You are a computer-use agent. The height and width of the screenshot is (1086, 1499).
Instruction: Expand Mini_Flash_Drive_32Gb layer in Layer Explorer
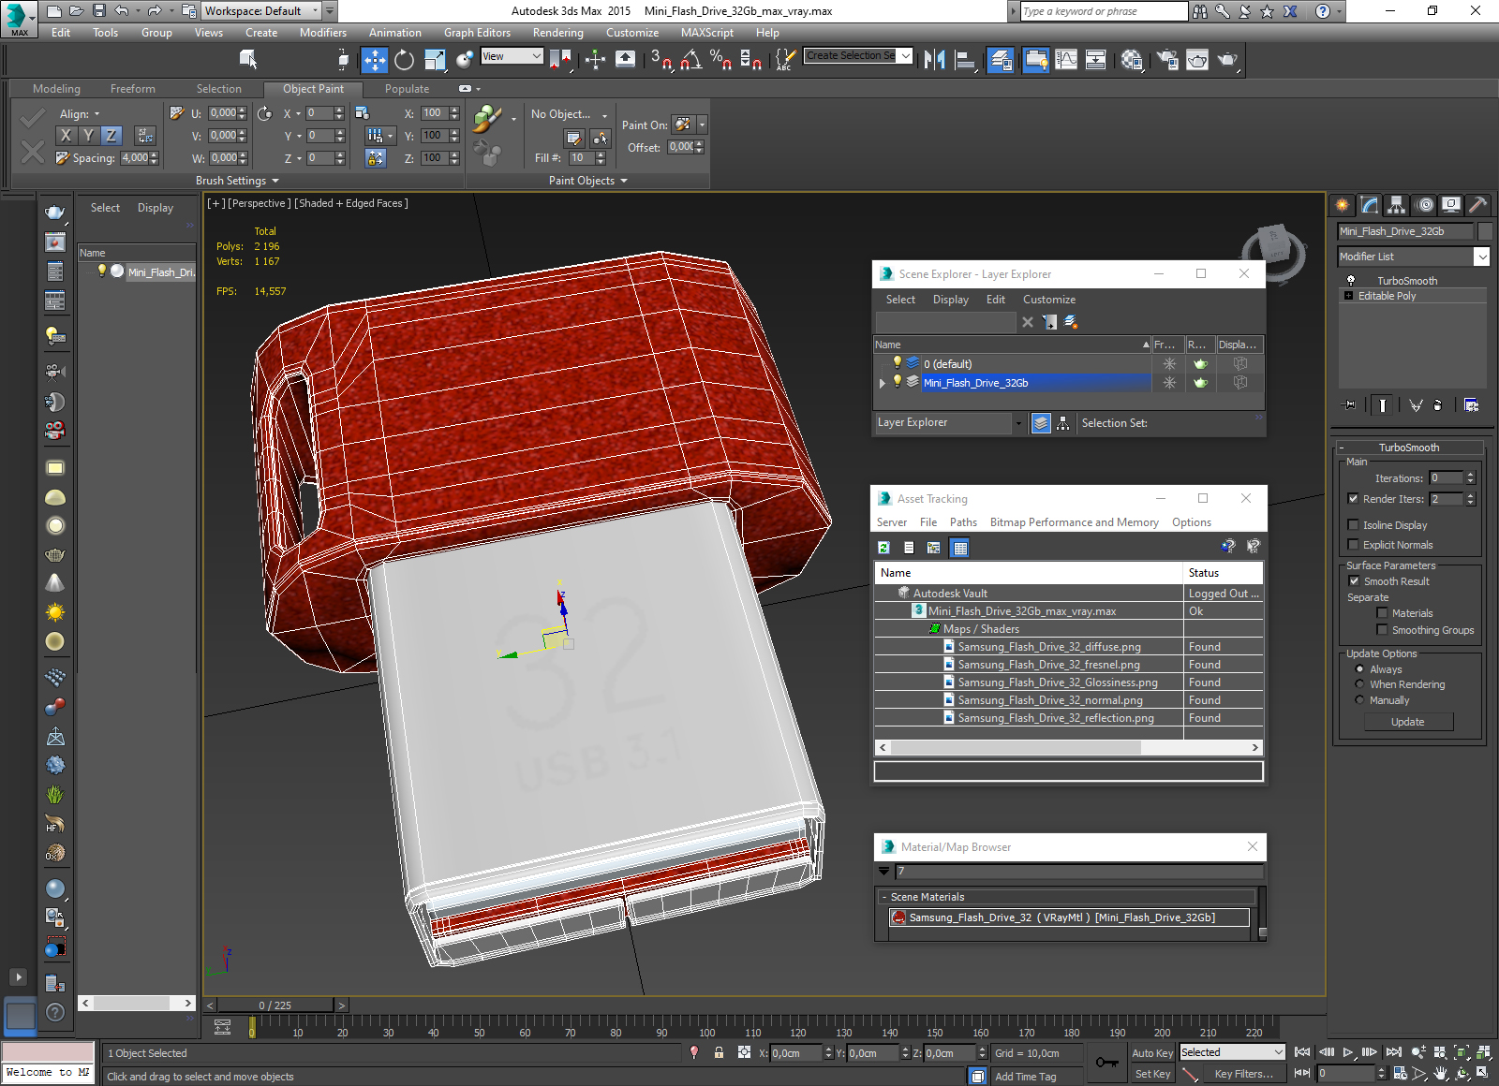[x=882, y=383]
